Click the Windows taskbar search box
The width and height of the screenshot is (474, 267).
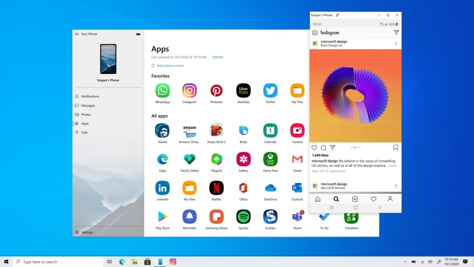coord(58,262)
